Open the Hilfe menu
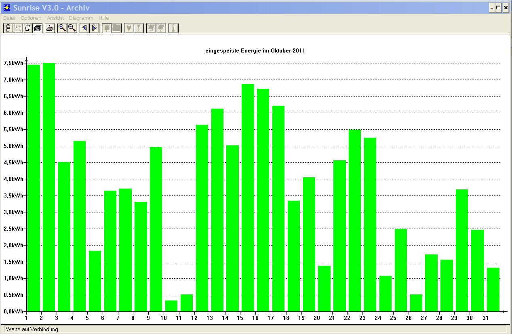The height and width of the screenshot is (334, 512). click(x=104, y=18)
